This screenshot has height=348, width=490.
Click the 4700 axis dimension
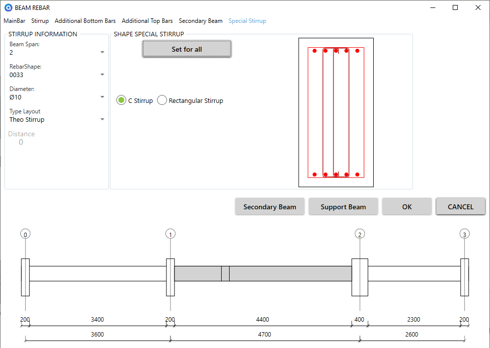tap(264, 335)
